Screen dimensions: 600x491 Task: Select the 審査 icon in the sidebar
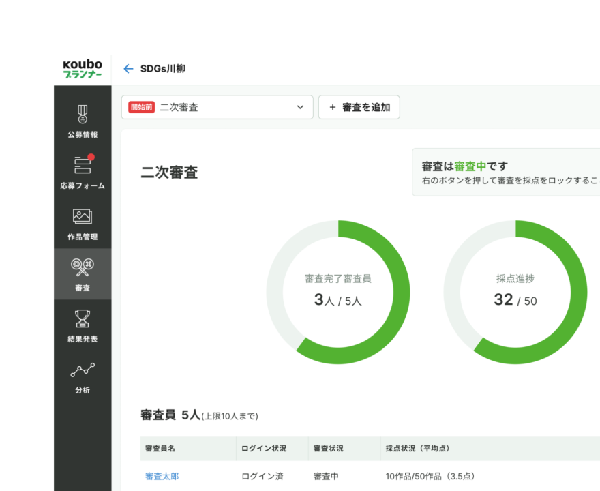tap(82, 267)
